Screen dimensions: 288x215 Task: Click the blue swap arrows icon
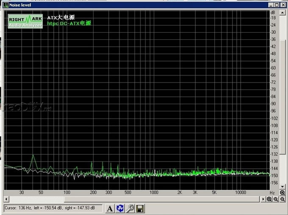click(x=120, y=208)
